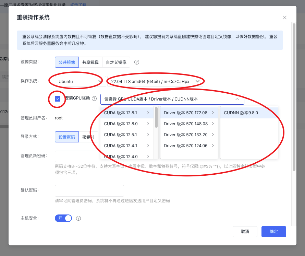The image size is (305, 256).
Task: Click the 确认密码 input field
Action: 89,191
